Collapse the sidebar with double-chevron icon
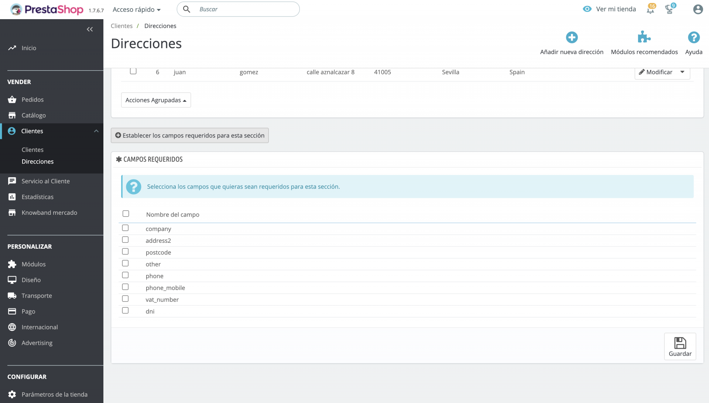The width and height of the screenshot is (709, 403). (x=90, y=29)
